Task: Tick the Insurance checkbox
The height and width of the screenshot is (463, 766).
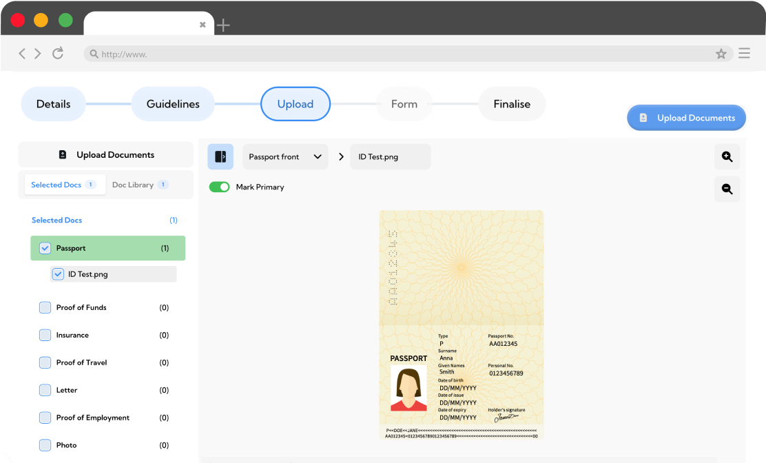Action: 45,335
